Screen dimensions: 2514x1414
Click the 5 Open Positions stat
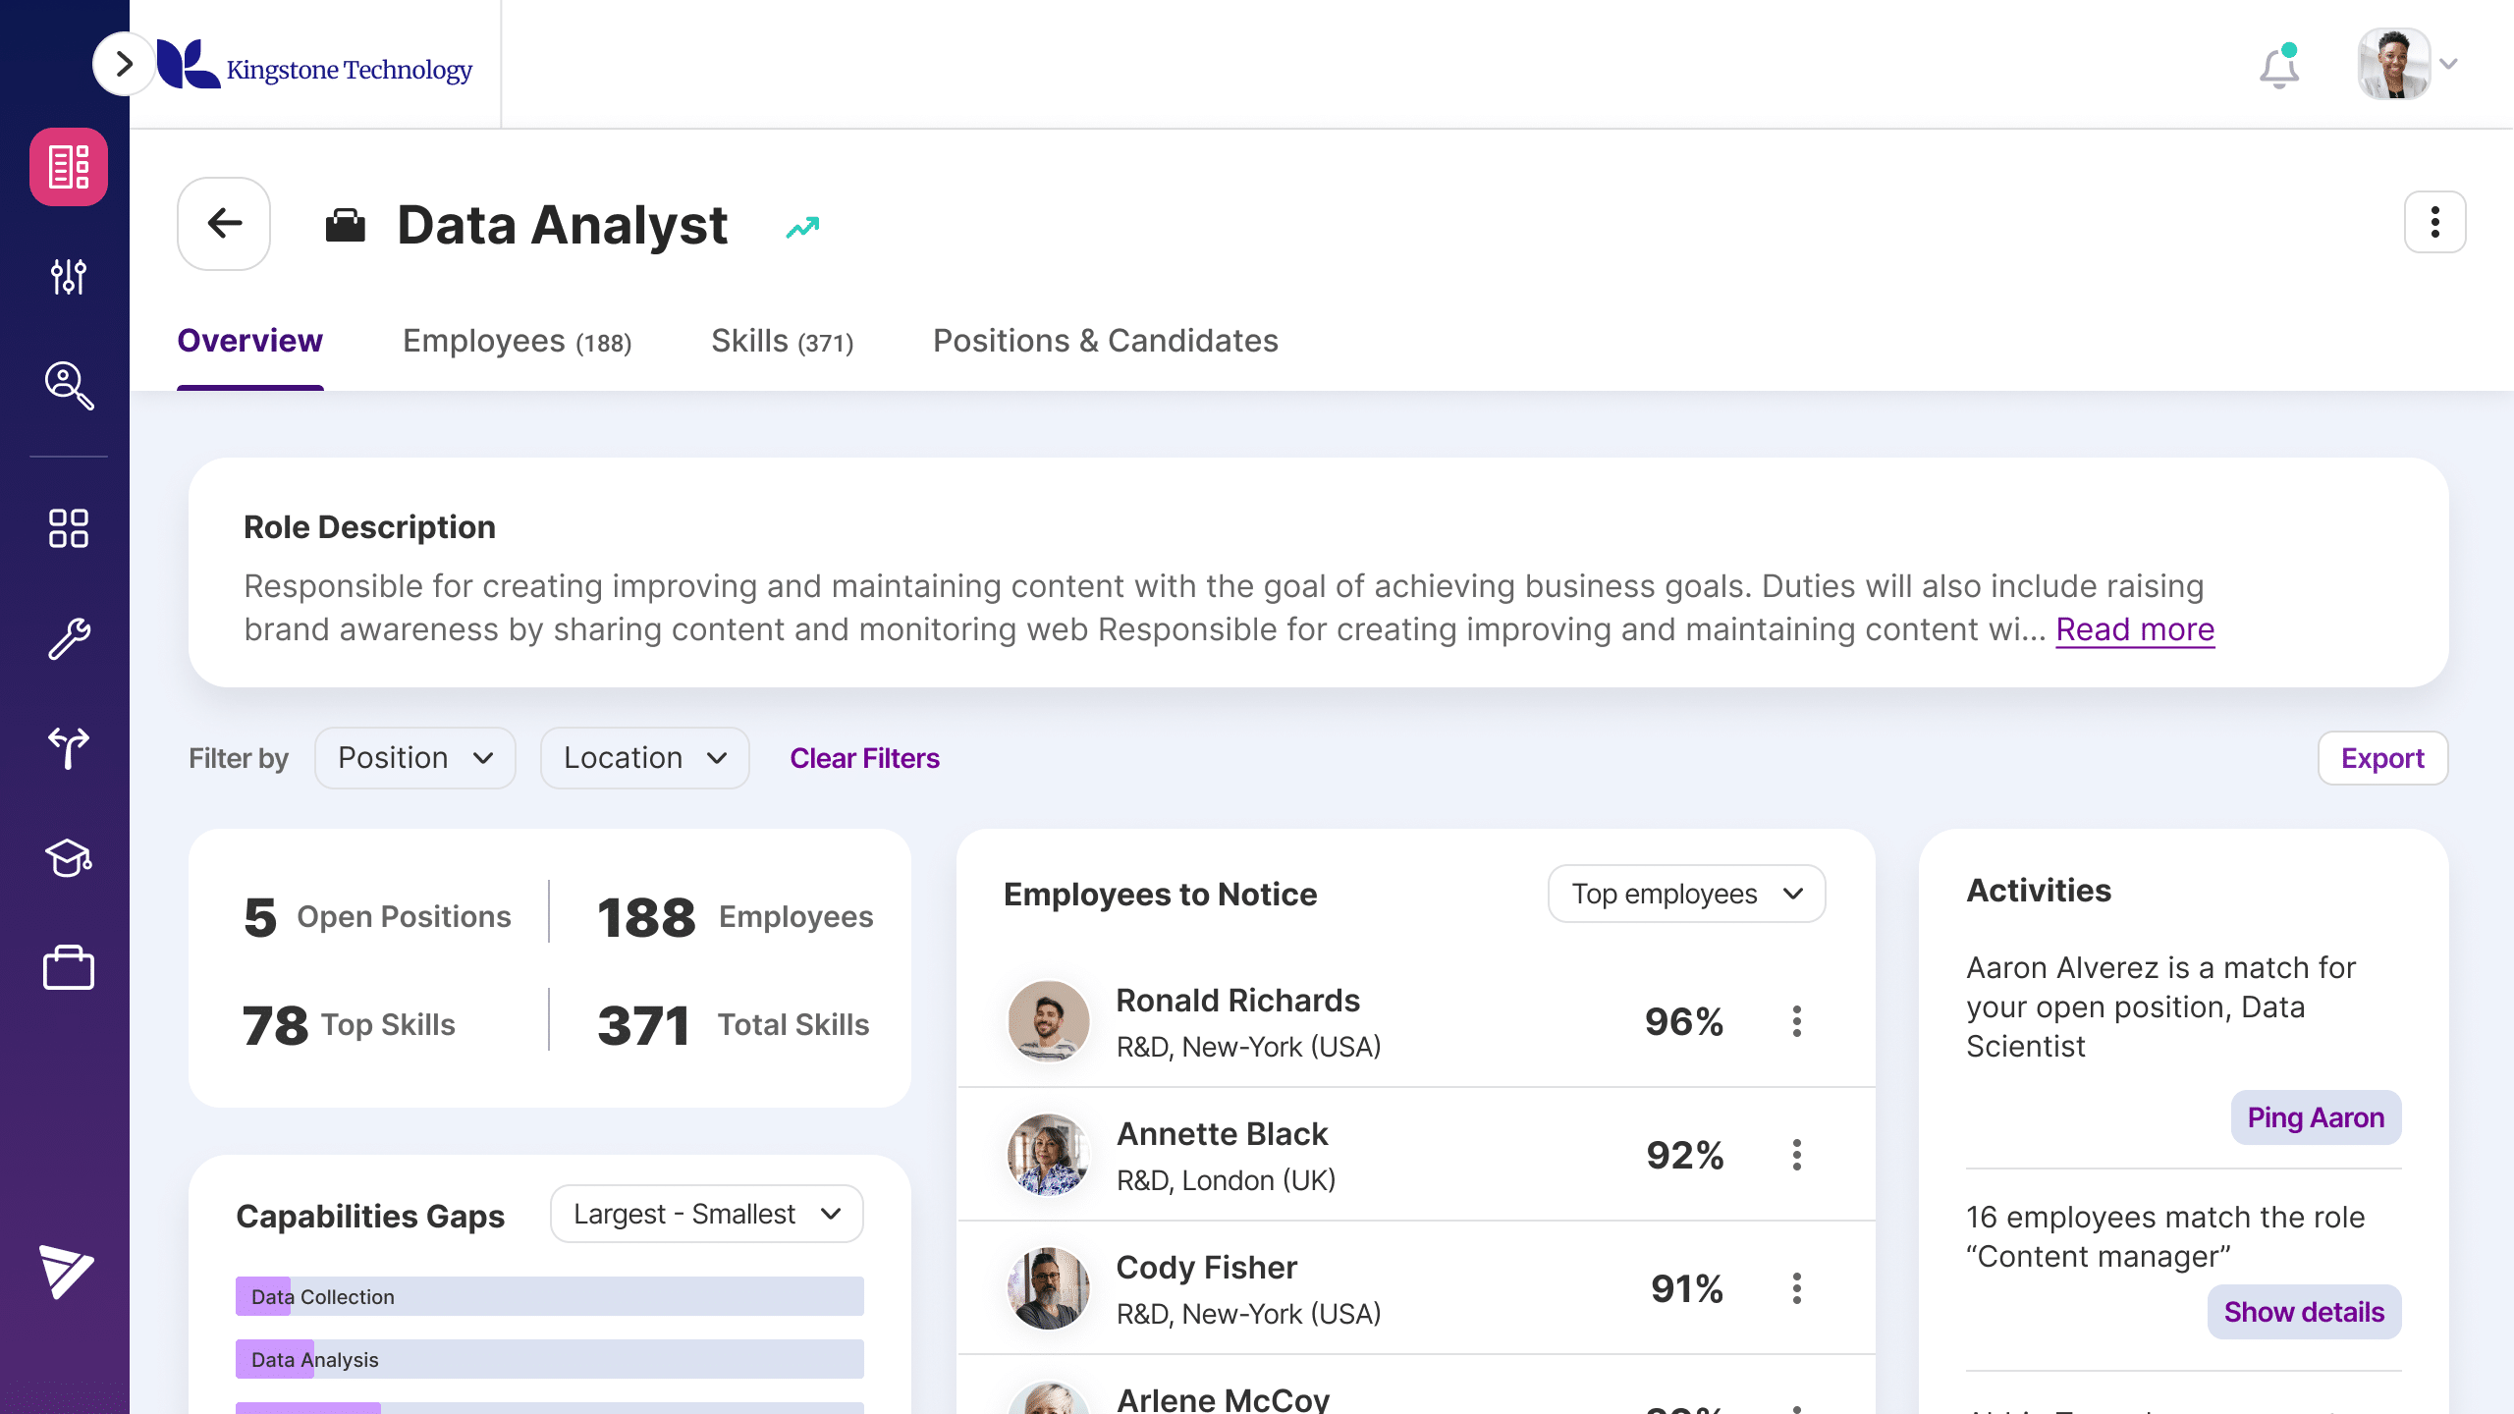378,917
